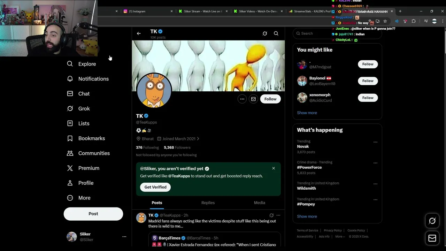This screenshot has height=251, width=446.
Task: Open TK's banner image
Action: (208, 66)
